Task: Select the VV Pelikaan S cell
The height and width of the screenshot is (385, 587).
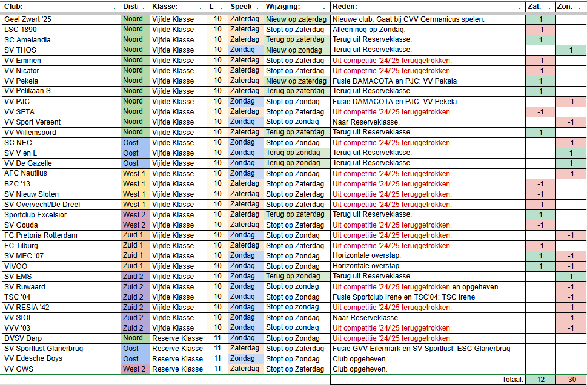Action: coord(61,91)
